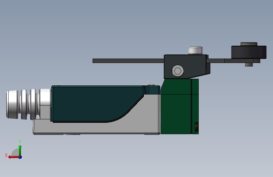Select the silver pin atop the lever block

pyautogui.click(x=195, y=50)
